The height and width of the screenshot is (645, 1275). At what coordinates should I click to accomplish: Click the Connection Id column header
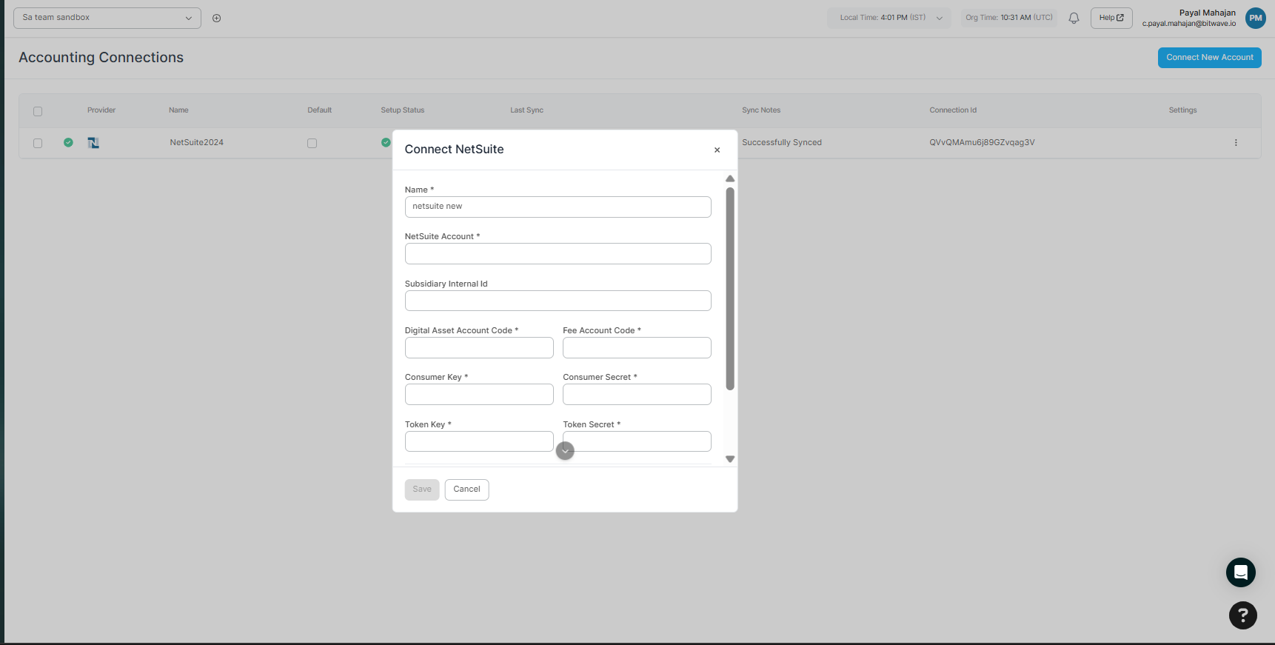click(x=953, y=110)
